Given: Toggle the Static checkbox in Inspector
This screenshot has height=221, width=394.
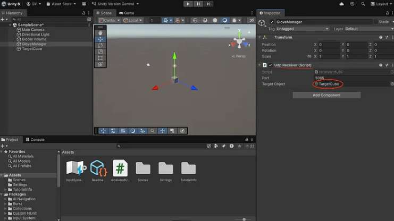Looking at the screenshot, I should tap(375, 22).
